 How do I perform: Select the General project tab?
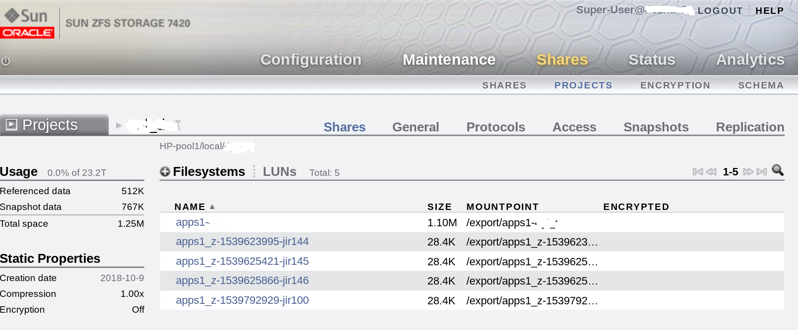tap(416, 127)
